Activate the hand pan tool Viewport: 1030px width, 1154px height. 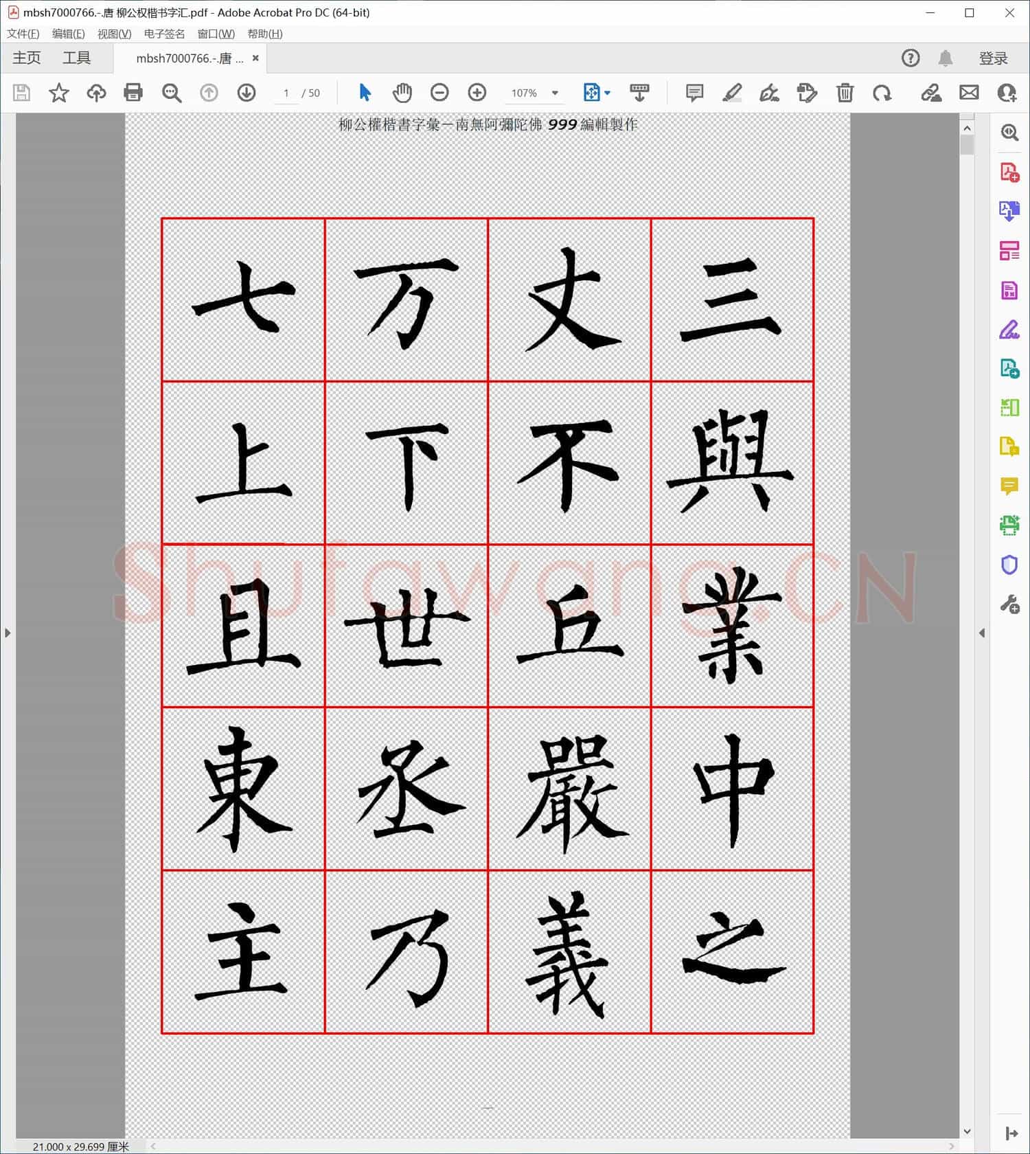tap(402, 93)
